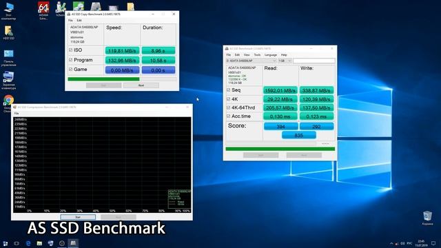Click the taskbar clock and date
Image resolution: width=441 pixels, height=248 pixels.
pos(421,243)
